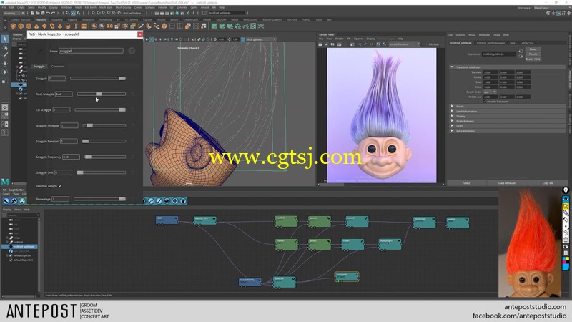The height and width of the screenshot is (322, 572).
Task: Expand the Display section in Attribute Editor
Action: (452, 116)
